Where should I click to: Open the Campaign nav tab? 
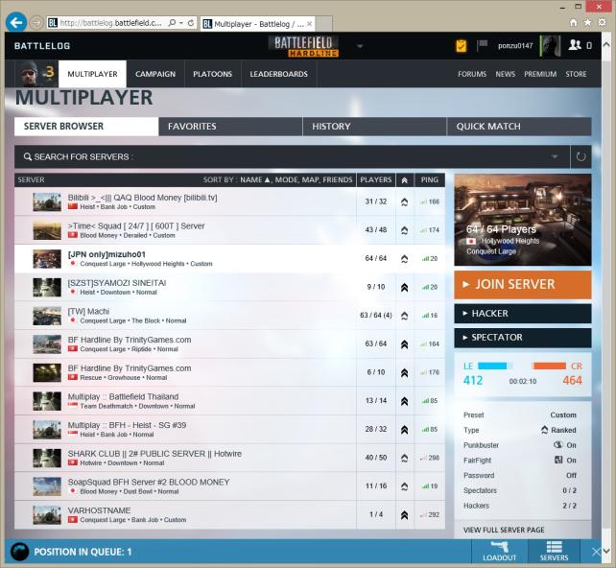click(x=155, y=74)
